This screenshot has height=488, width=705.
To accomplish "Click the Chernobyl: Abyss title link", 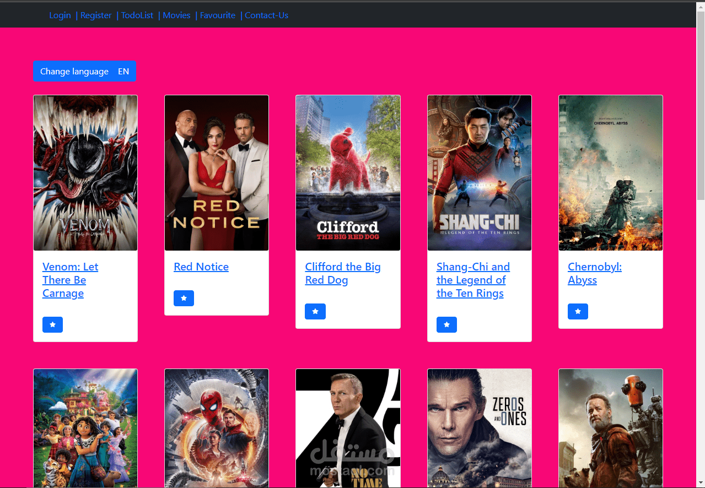I will click(x=595, y=273).
